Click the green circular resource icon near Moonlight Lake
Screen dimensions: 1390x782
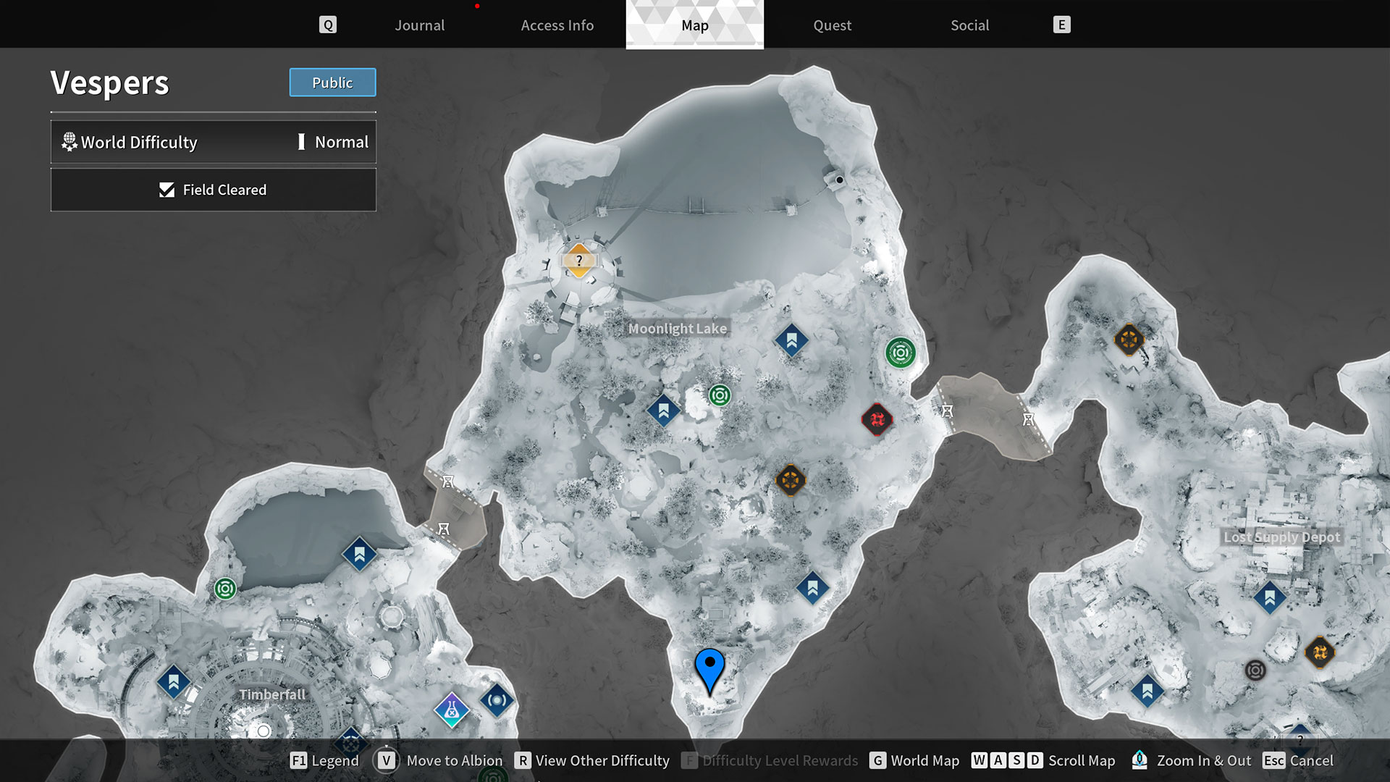(x=719, y=395)
